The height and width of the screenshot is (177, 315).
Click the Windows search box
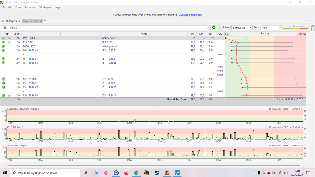[x=45, y=173]
